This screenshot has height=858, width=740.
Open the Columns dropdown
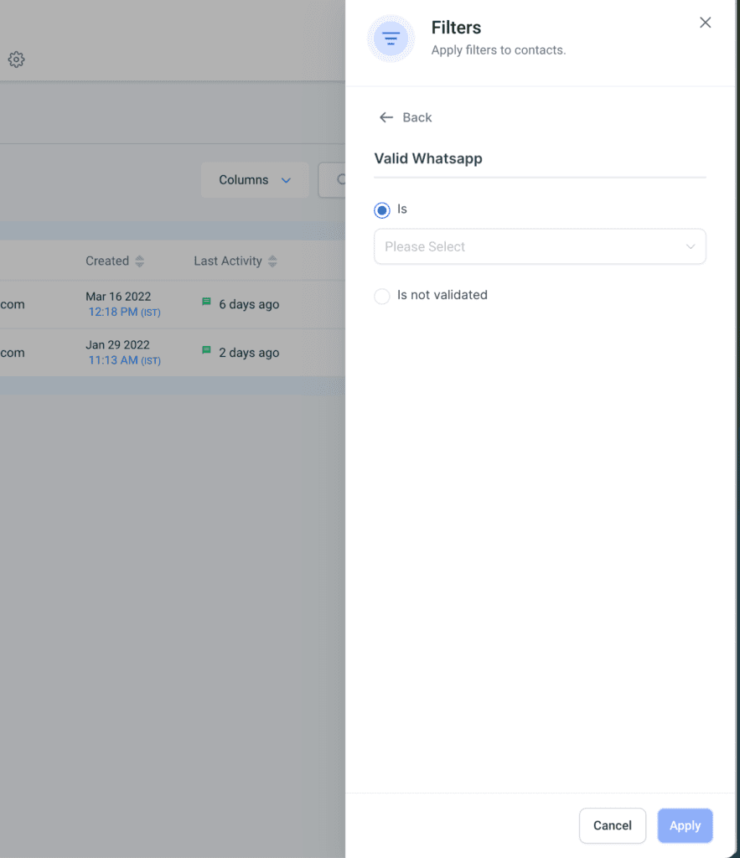(x=255, y=179)
